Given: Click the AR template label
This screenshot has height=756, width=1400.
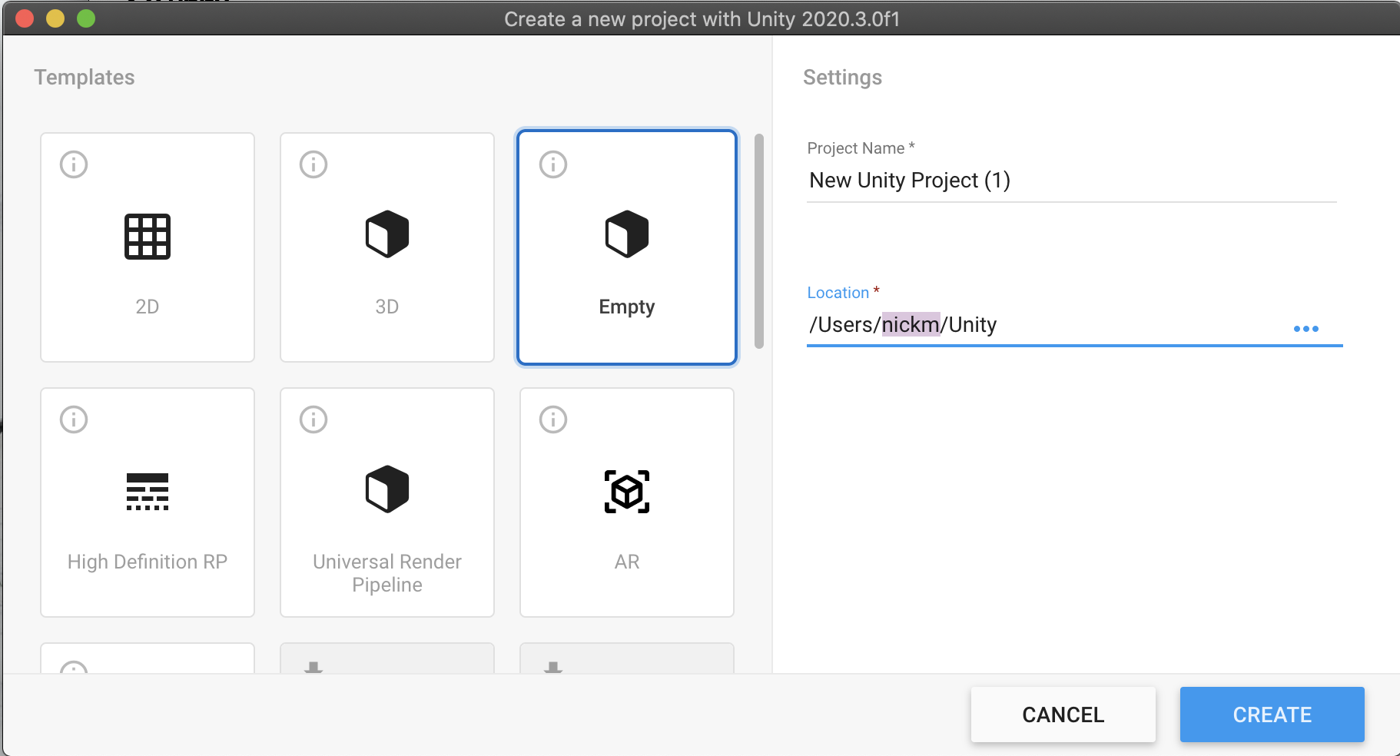Looking at the screenshot, I should point(627,562).
